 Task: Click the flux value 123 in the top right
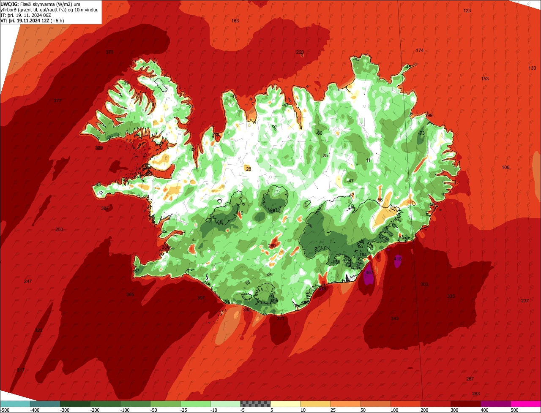467,11
